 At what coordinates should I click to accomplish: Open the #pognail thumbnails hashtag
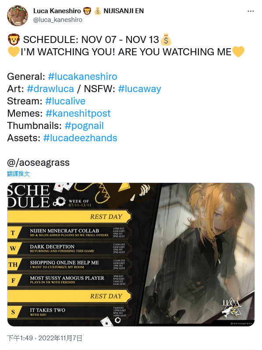(84, 126)
